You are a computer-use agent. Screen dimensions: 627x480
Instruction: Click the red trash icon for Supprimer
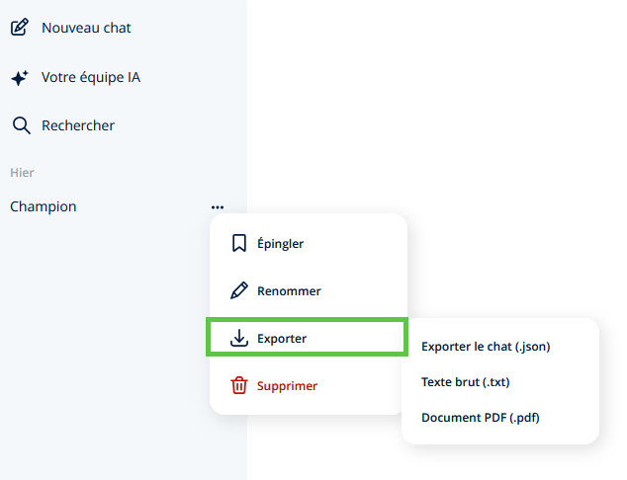[239, 385]
